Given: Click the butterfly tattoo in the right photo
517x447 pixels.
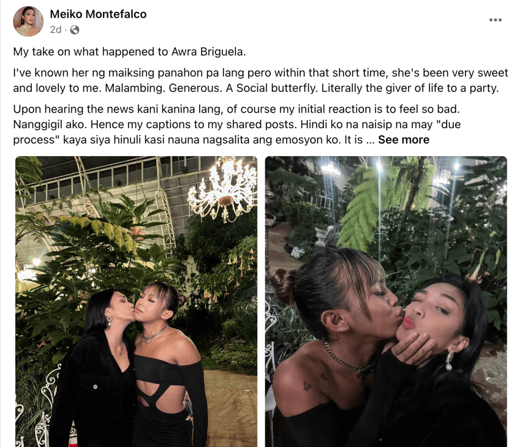Looking at the screenshot, I should point(307,386).
